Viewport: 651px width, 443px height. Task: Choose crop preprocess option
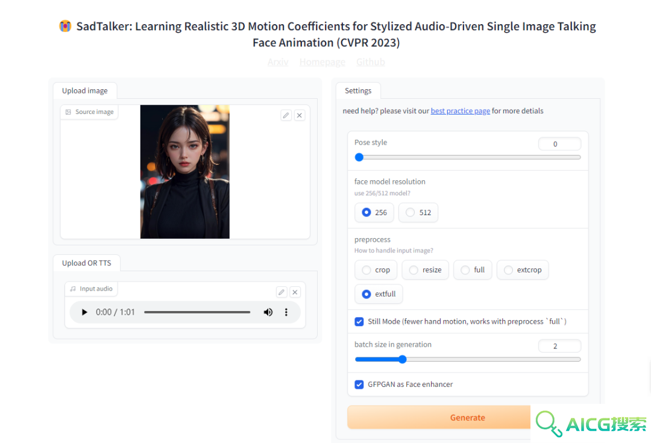(x=376, y=270)
